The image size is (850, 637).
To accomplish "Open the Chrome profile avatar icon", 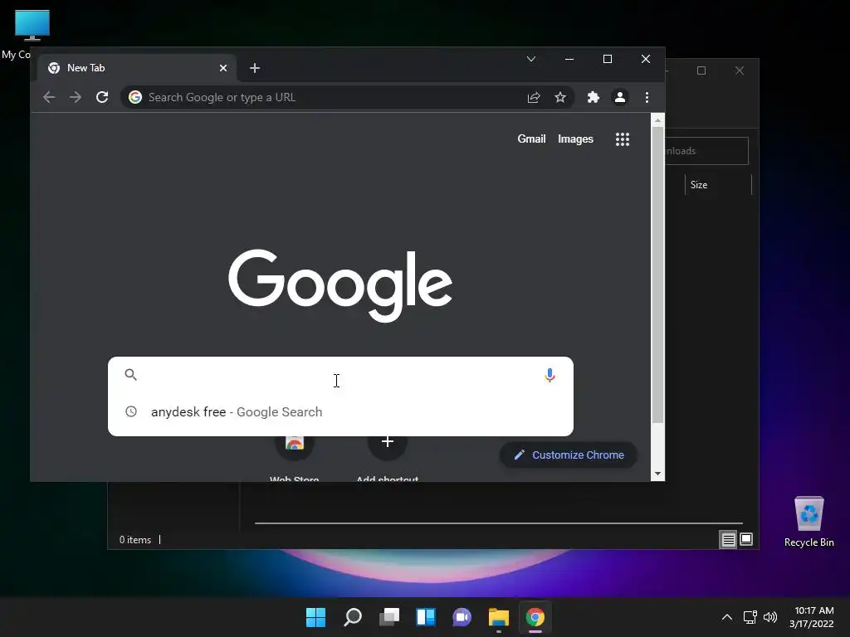I will click(619, 98).
